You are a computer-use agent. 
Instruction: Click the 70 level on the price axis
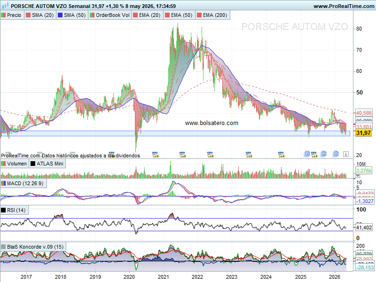359,50
